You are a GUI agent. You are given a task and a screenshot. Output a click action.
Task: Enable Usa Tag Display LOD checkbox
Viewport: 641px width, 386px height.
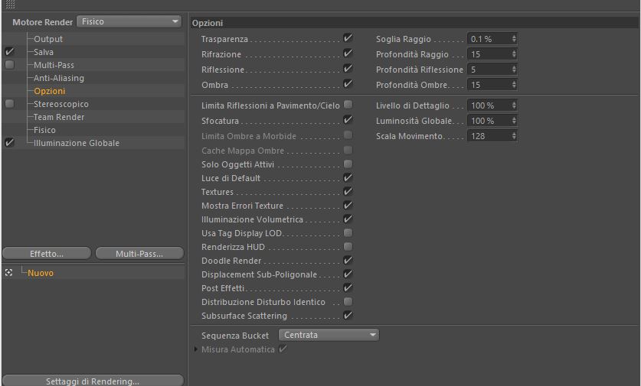click(x=348, y=232)
